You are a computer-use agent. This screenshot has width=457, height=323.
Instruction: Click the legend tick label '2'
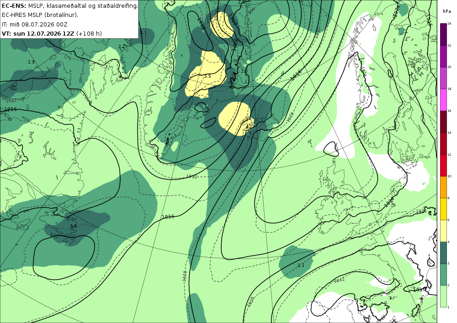coord(448,286)
